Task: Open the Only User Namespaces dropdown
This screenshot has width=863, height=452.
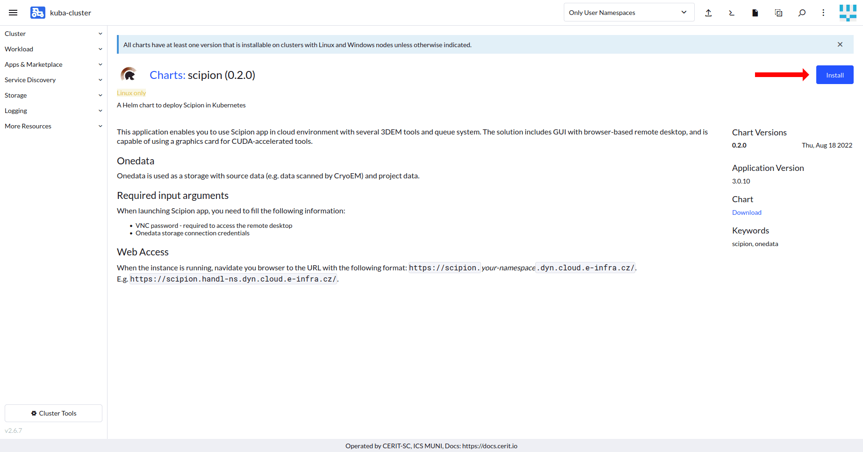Action: click(629, 13)
